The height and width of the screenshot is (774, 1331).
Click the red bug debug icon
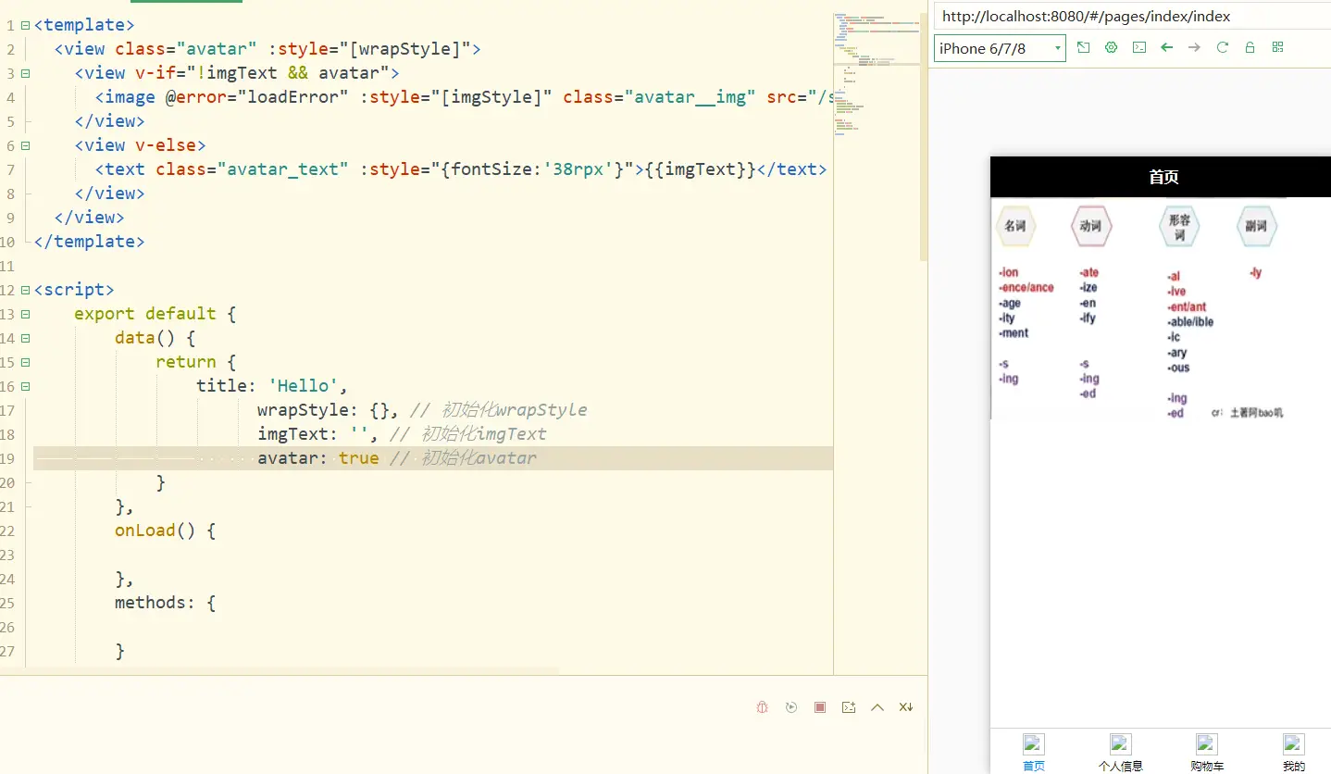[762, 707]
